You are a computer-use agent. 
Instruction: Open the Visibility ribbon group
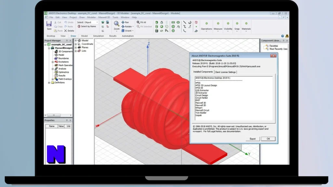click(228, 27)
